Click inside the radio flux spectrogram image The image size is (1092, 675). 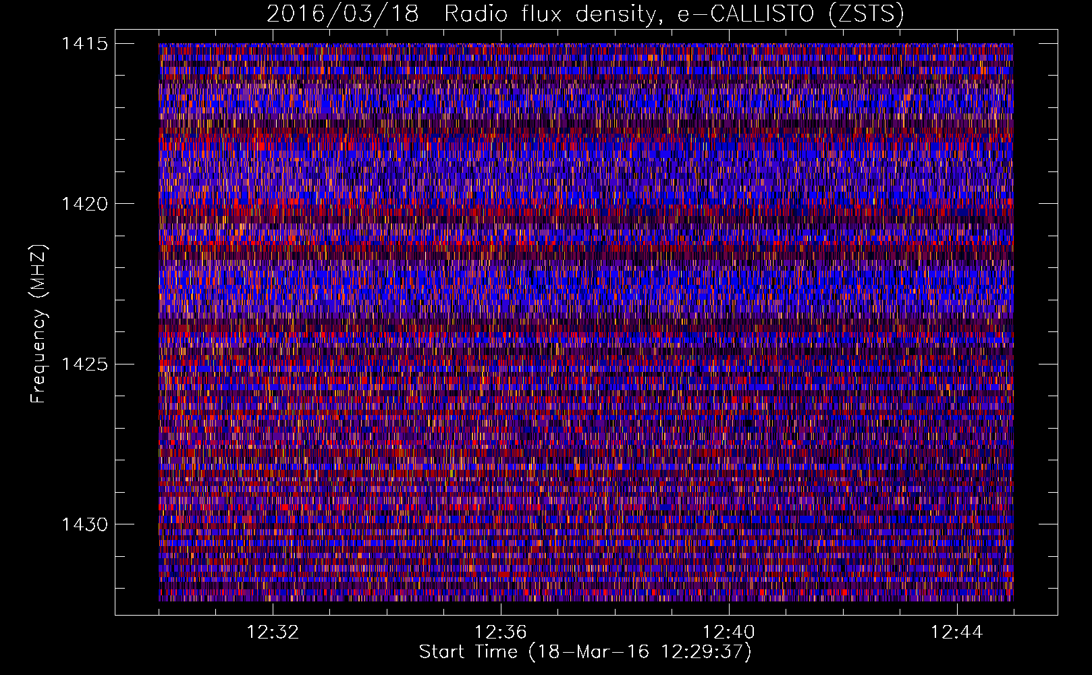point(586,323)
